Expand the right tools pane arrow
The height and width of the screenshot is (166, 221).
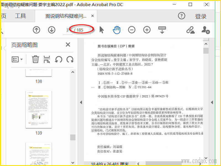[212, 102]
